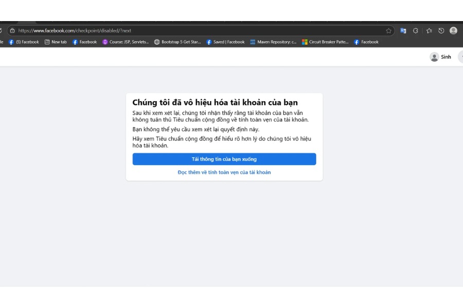Click the address bar URL field
Viewport: 463px width, 308px height.
click(201, 31)
